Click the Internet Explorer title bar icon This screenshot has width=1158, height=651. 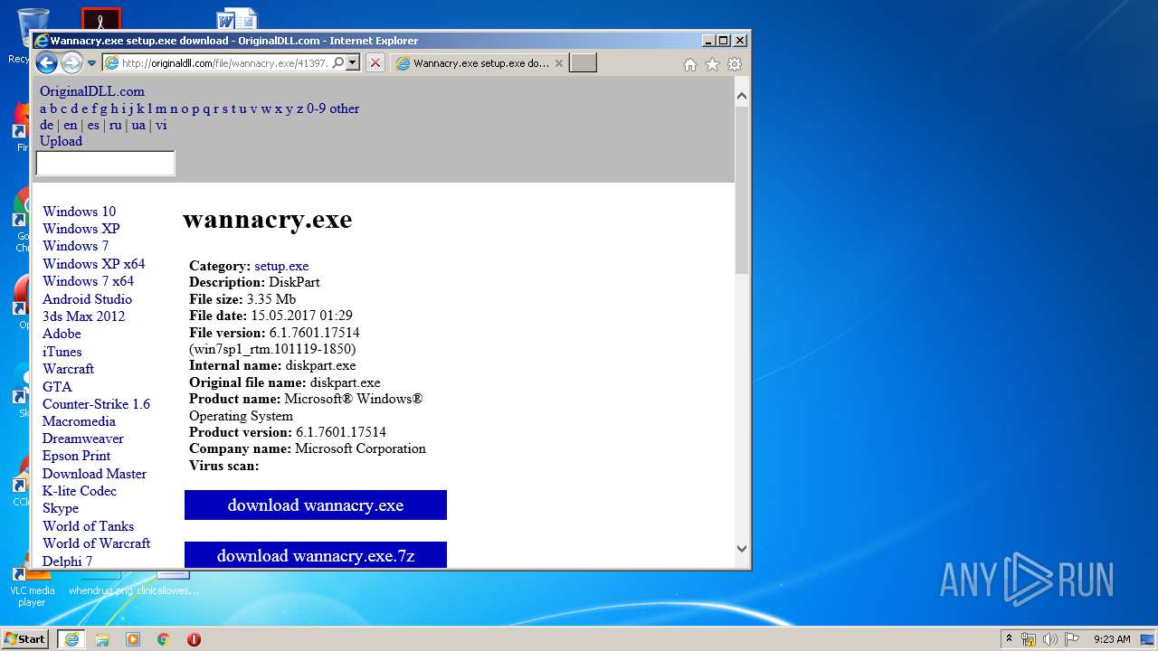(x=42, y=41)
